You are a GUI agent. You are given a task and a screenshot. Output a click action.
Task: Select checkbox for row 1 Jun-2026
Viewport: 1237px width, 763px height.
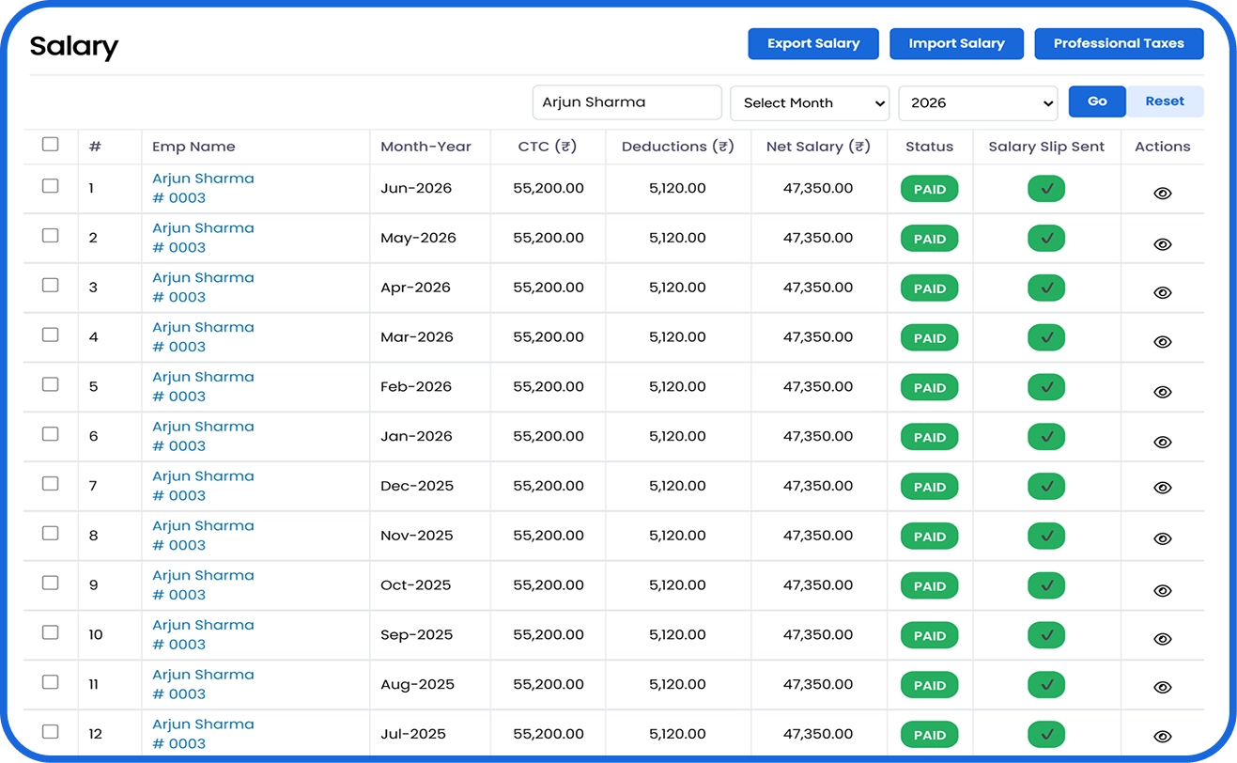coord(51,186)
